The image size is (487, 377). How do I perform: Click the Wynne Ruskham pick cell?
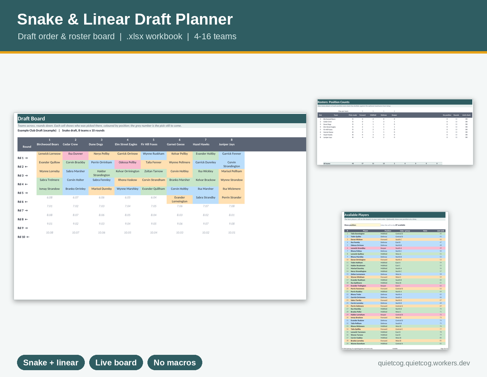154,156
